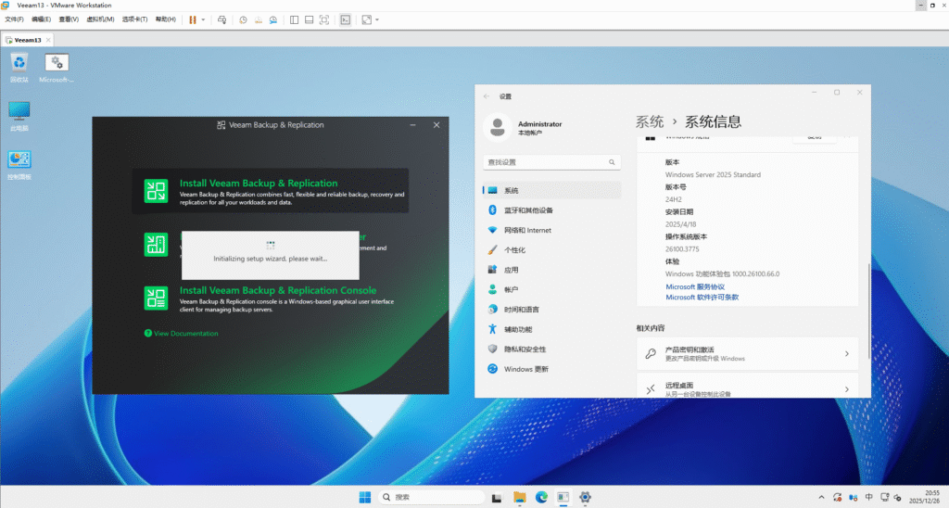Viewport: 949px width, 508px height.
Task: Open the Recycle Bin desktop icon
Action: tap(19, 66)
